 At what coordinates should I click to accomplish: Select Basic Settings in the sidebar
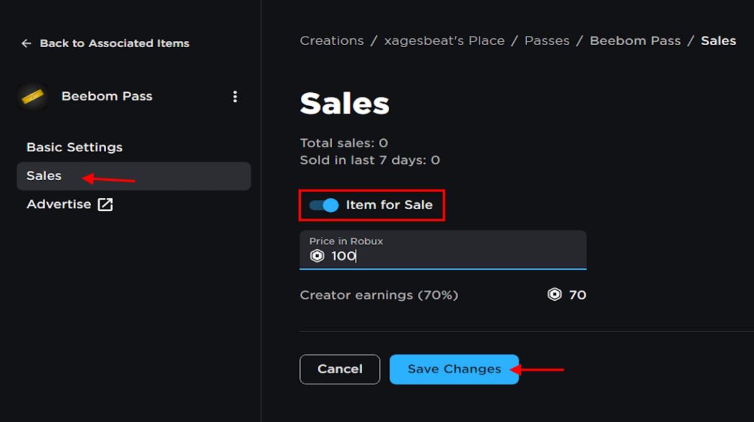(x=74, y=147)
